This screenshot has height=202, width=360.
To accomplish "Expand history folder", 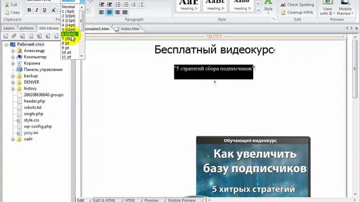I will (13, 89).
